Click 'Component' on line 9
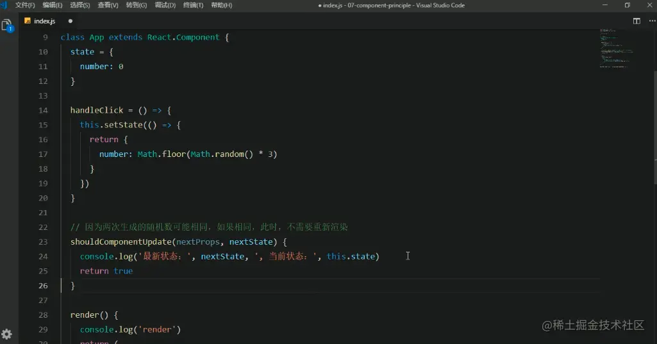 coord(198,37)
